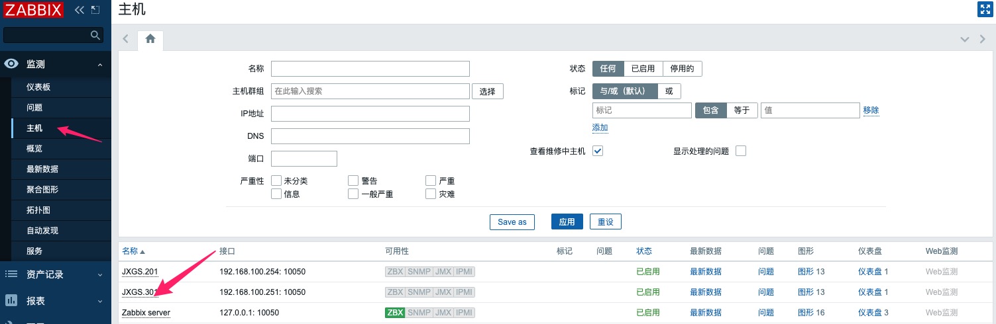Open filter tabs dropdown chevron
Image resolution: width=996 pixels, height=324 pixels.
[965, 40]
